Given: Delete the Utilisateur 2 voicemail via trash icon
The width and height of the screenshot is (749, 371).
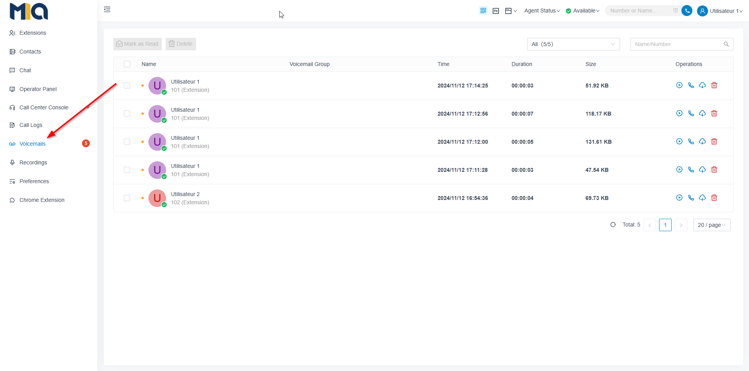Looking at the screenshot, I should click(x=714, y=198).
